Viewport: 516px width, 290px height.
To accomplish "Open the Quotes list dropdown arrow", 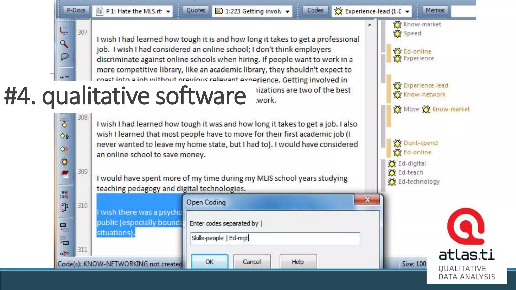I will coord(287,12).
